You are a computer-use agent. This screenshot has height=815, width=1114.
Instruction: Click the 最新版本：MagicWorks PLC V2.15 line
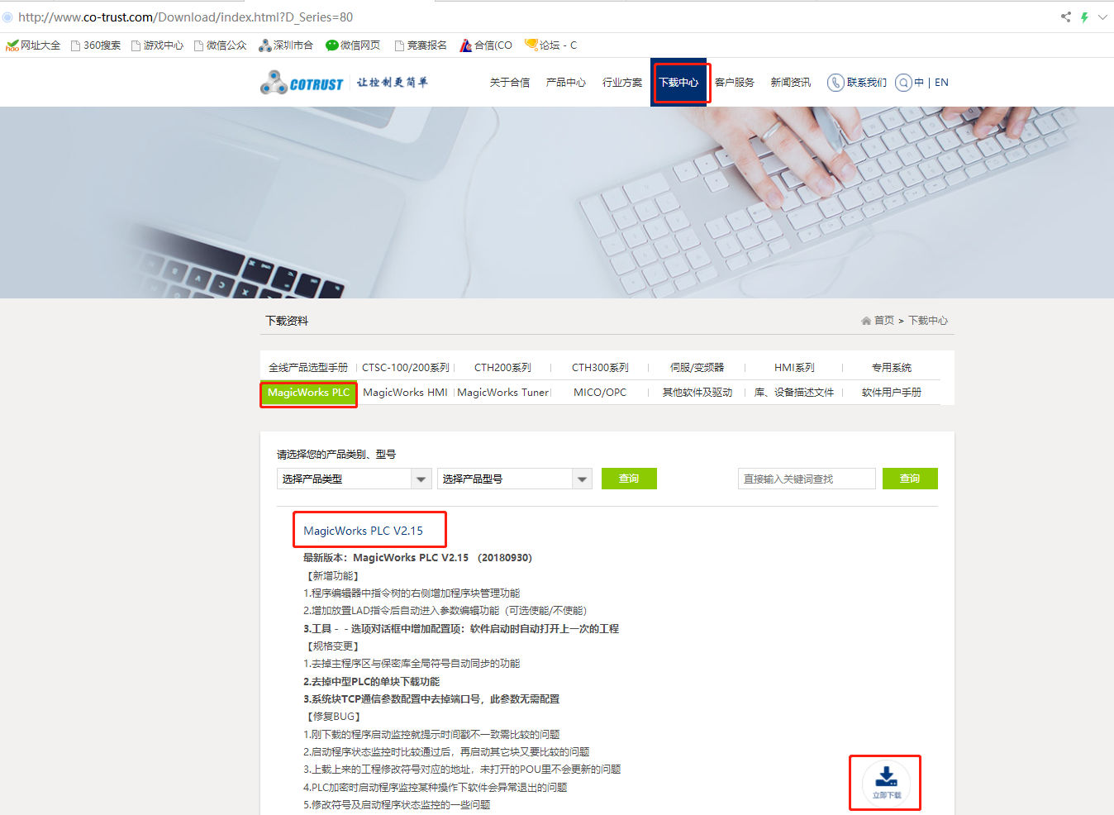[x=417, y=558]
